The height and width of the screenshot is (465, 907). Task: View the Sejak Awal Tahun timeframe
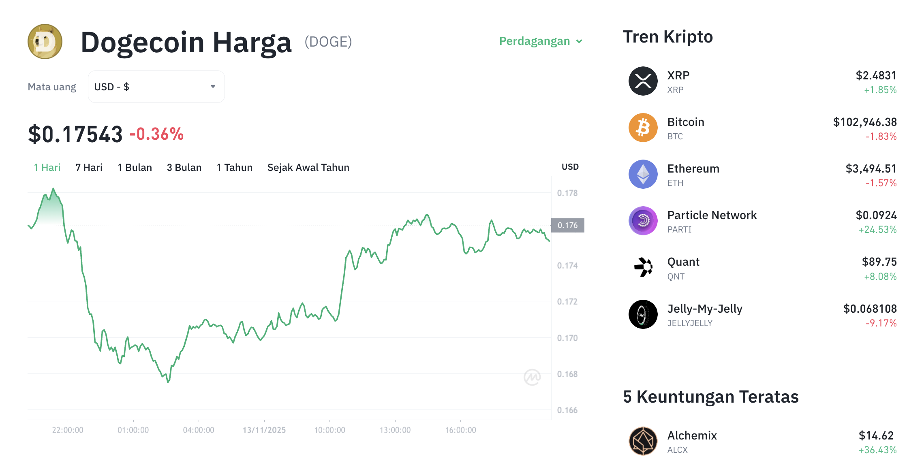308,167
